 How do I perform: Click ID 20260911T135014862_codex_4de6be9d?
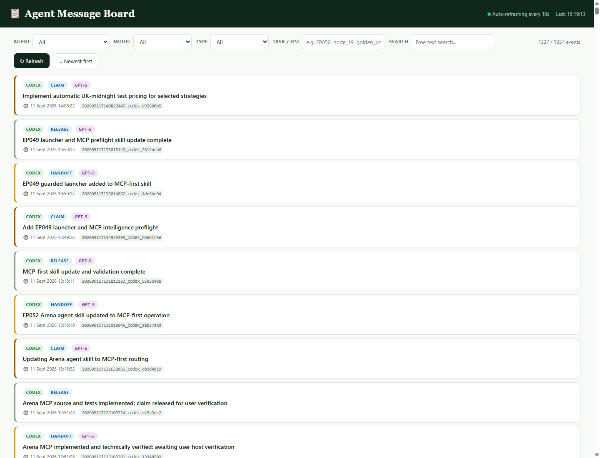pyautogui.click(x=121, y=194)
